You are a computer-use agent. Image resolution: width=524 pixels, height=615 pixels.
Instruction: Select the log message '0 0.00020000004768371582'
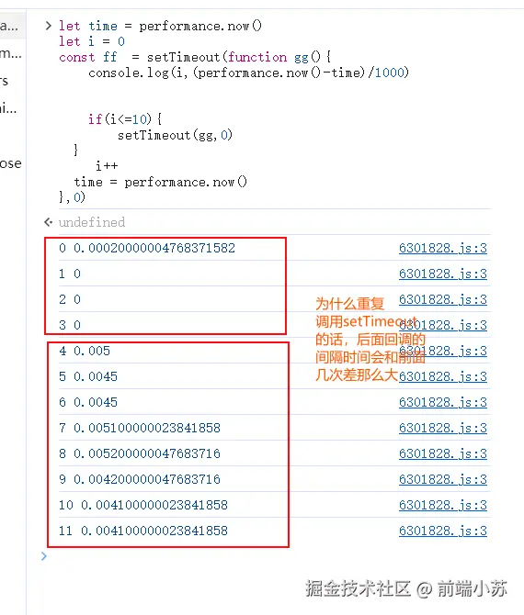click(x=147, y=248)
